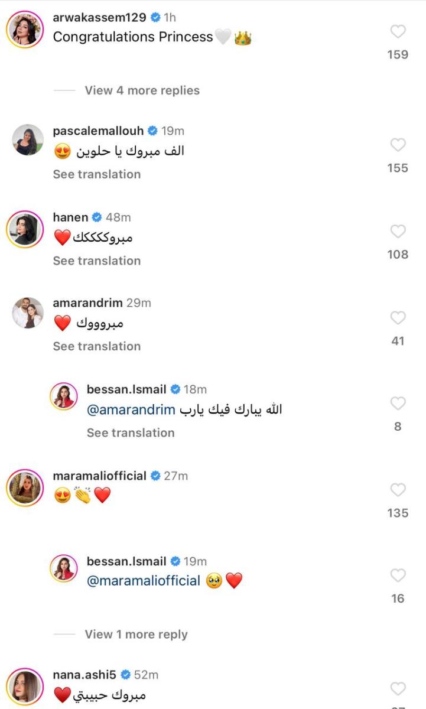The image size is (426, 709).
Task: Tap heart on pascalemallouh's comment
Action: pyautogui.click(x=399, y=145)
